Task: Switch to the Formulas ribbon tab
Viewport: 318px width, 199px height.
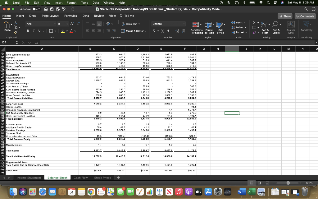Action: coord(70,16)
